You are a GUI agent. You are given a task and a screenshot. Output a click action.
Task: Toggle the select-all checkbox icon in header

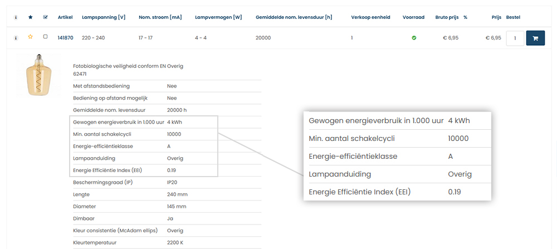pos(46,17)
